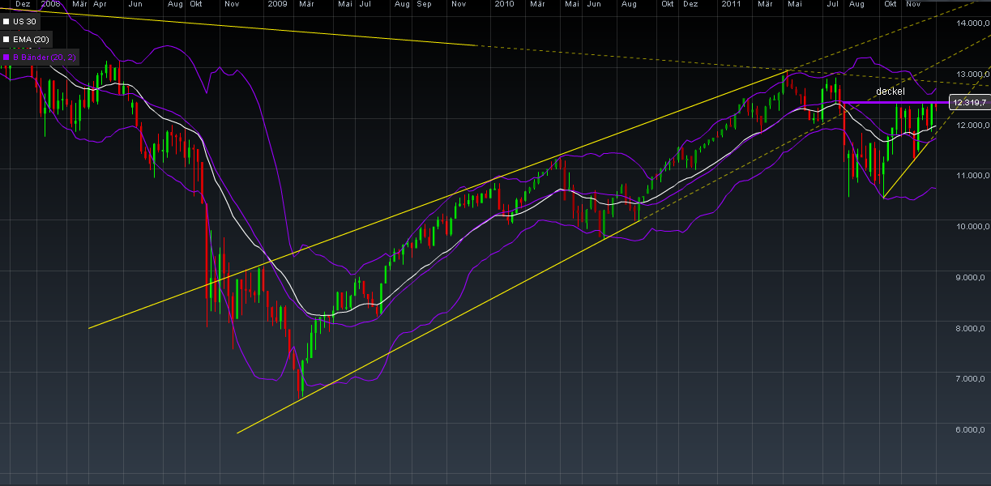Toggle visibility of the EMA (20) indicator

[6, 39]
